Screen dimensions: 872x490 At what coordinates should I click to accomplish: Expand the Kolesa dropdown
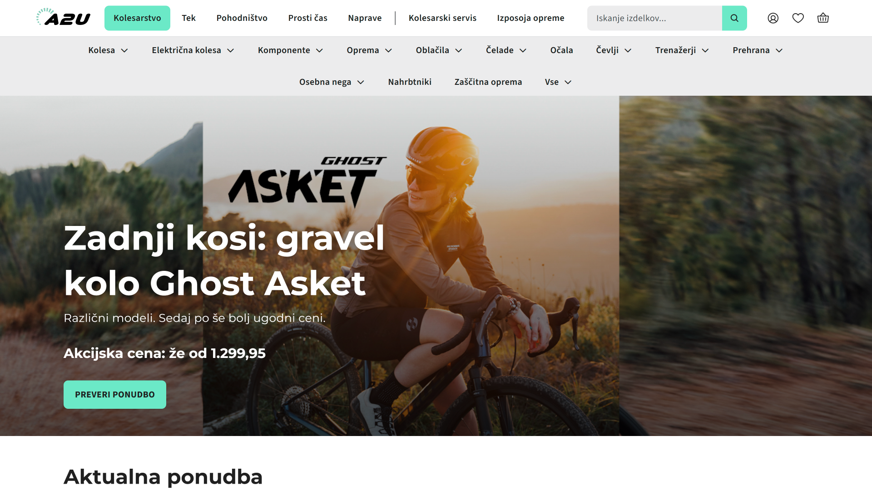point(108,50)
